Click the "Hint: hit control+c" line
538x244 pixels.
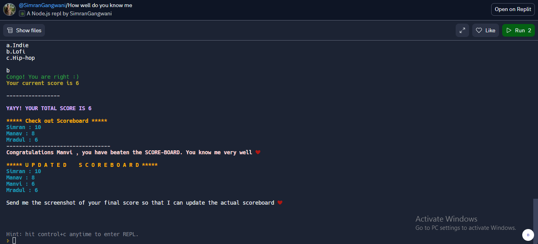pyautogui.click(x=72, y=234)
